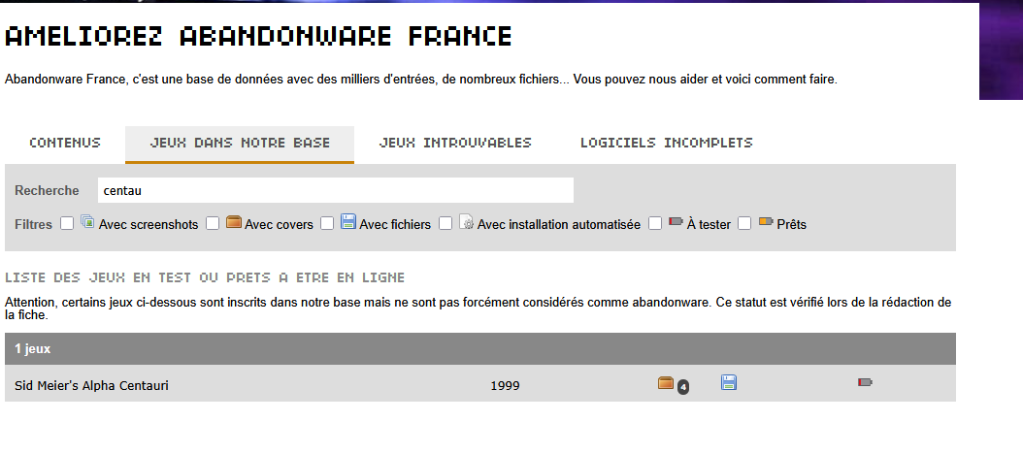Click the covers icon in the Alpha Centauri row
Image resolution: width=1023 pixels, height=454 pixels.
click(x=666, y=383)
